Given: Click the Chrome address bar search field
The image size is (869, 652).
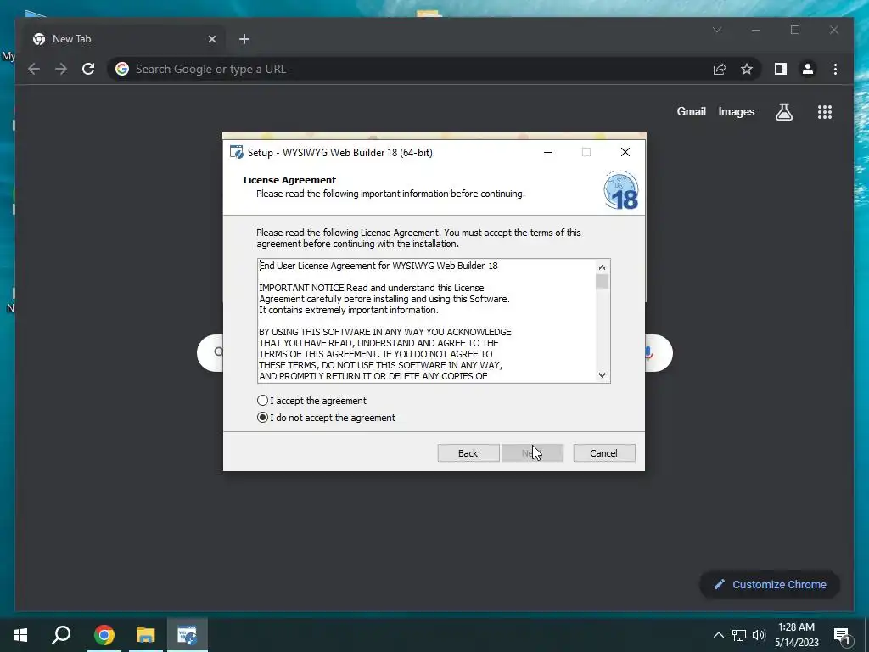Looking at the screenshot, I should pos(409,69).
